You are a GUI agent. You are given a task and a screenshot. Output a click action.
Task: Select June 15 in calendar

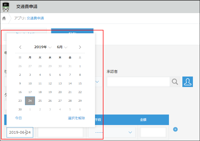(x=80, y=83)
